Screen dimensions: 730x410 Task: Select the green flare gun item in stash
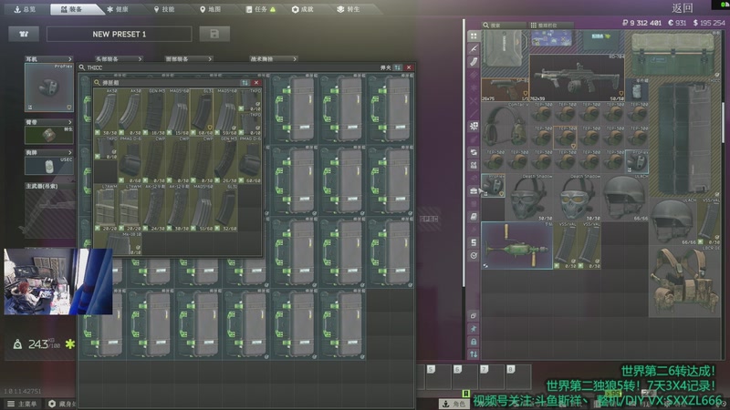[516, 245]
